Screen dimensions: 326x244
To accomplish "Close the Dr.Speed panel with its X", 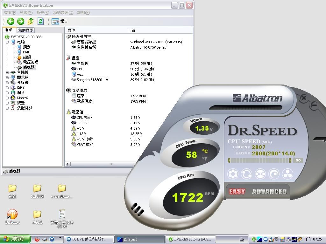I will (x=303, y=98).
